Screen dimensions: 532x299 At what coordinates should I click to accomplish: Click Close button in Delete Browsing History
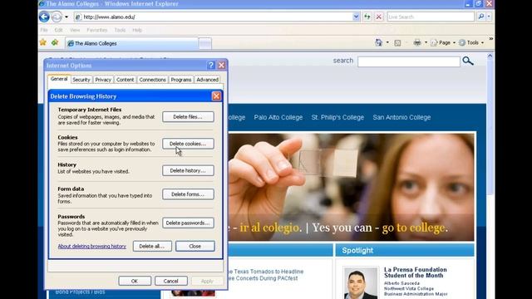[x=195, y=246]
